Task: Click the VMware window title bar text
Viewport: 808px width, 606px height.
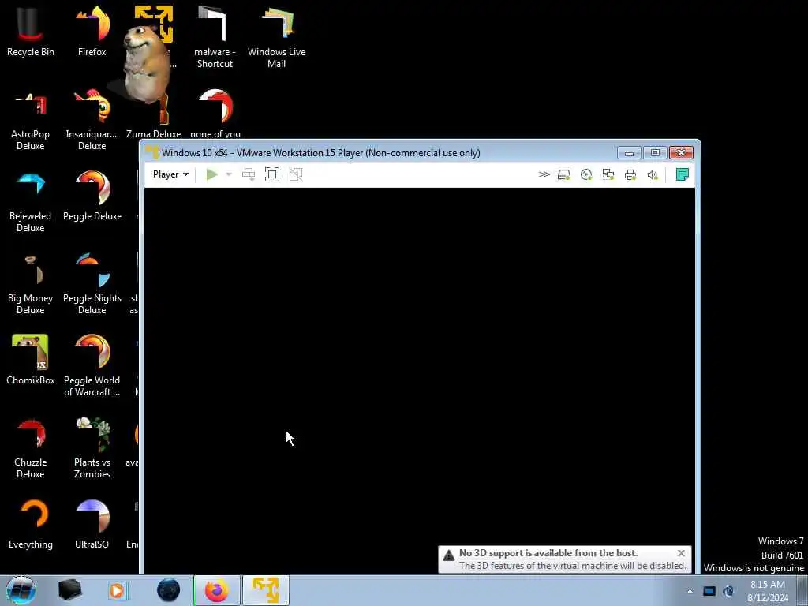Action: [321, 153]
